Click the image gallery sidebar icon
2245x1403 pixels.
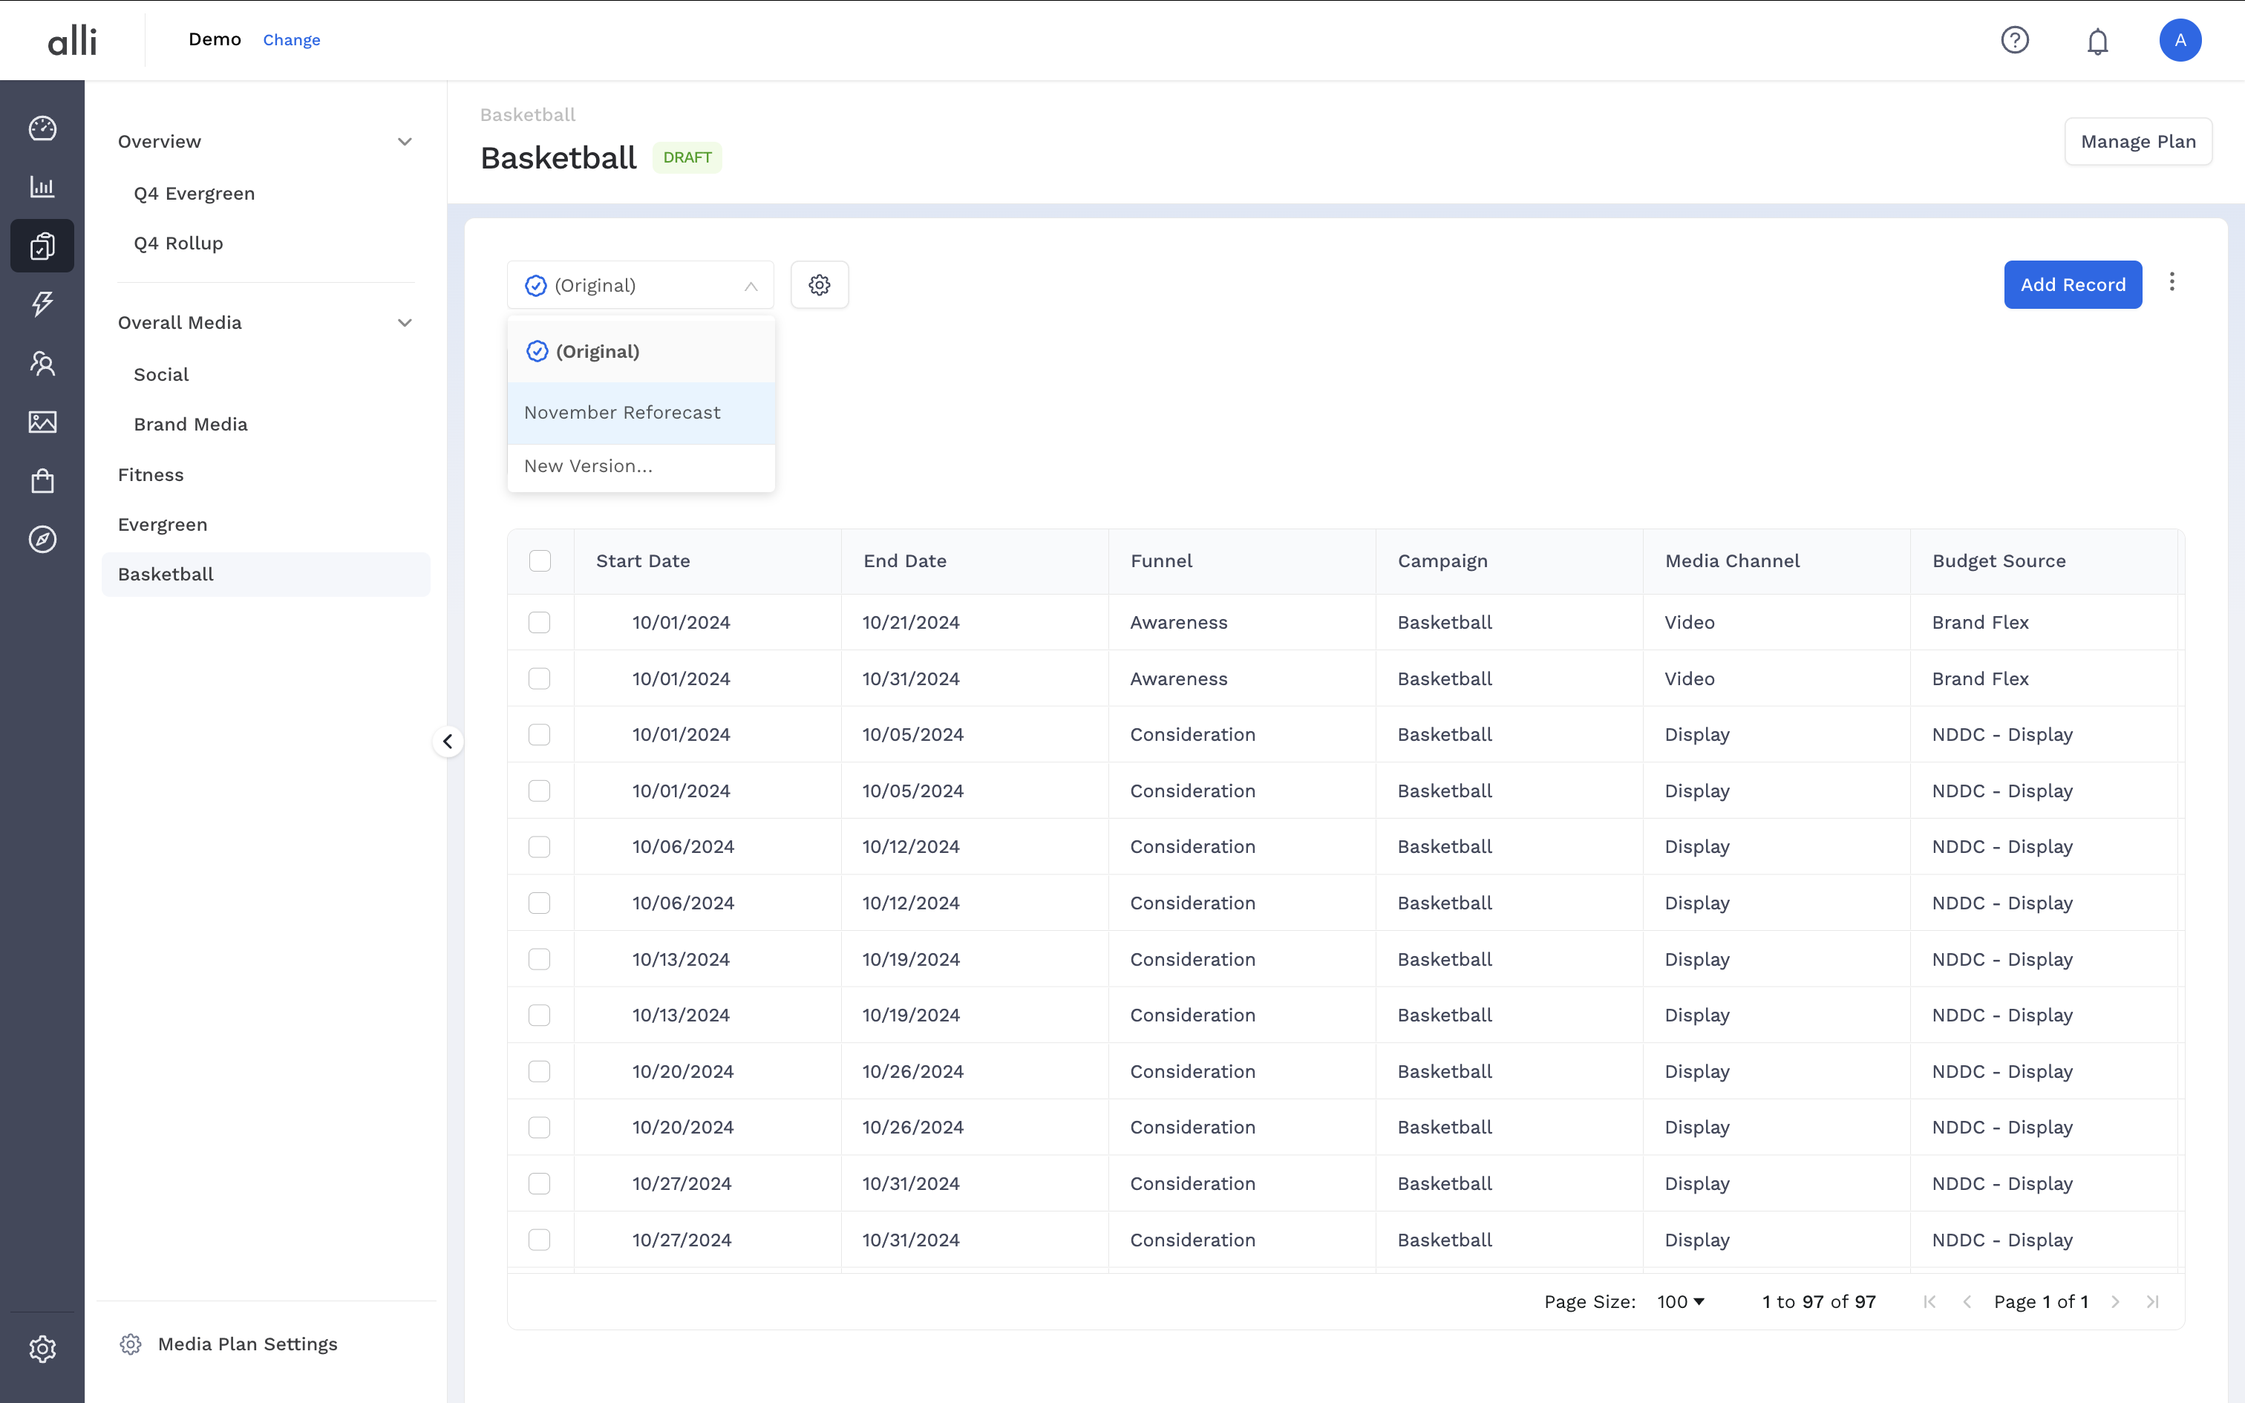[42, 422]
